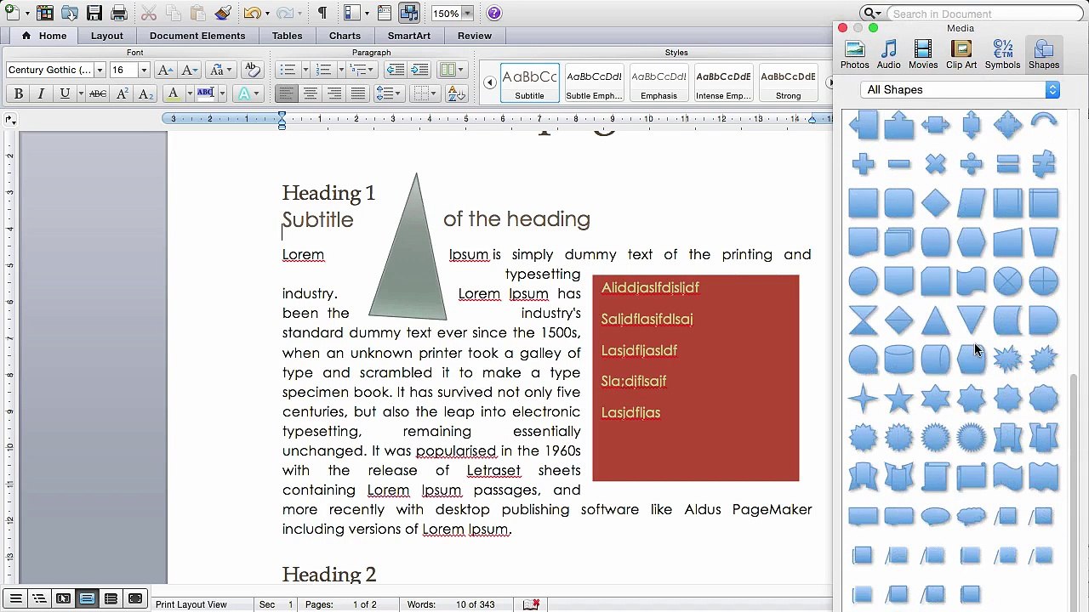This screenshot has width=1089, height=612.
Task: Toggle Italic formatting
Action: pos(41,93)
